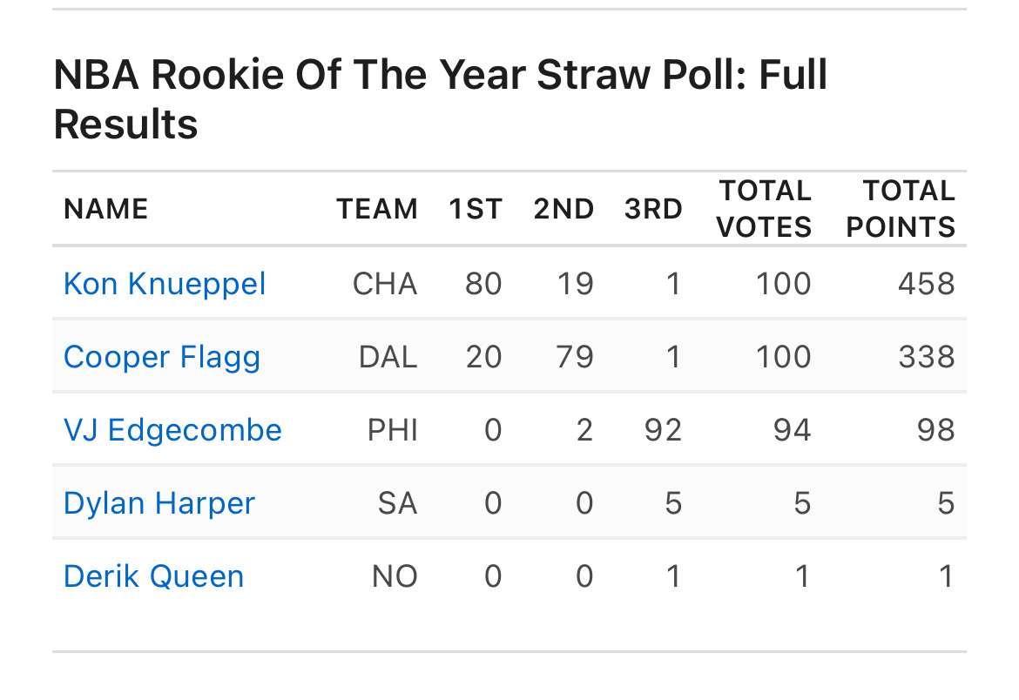Click Knueppel's 458 total points cell
The width and height of the screenshot is (1019, 700).
coord(927,284)
